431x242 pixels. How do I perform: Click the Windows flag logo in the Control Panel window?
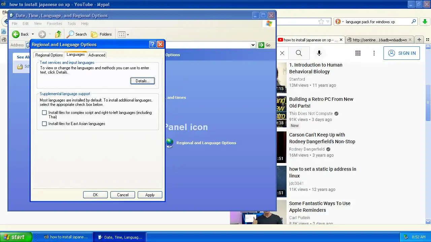pos(269,24)
